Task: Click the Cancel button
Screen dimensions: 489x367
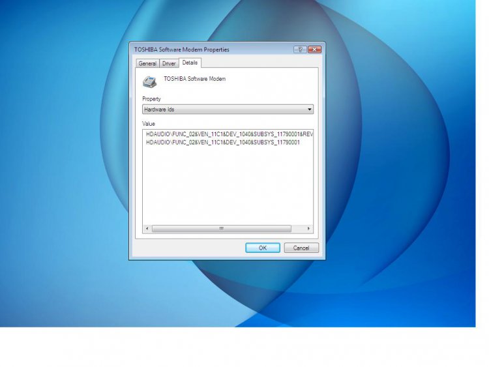Action: coord(301,248)
